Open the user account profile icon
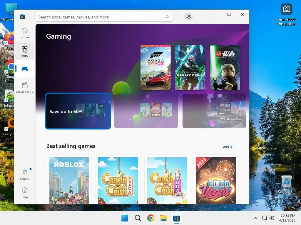301x225 pixels. point(189,17)
